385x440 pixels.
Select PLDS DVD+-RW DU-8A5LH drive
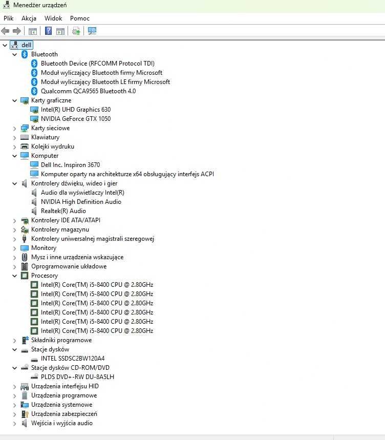click(x=77, y=377)
